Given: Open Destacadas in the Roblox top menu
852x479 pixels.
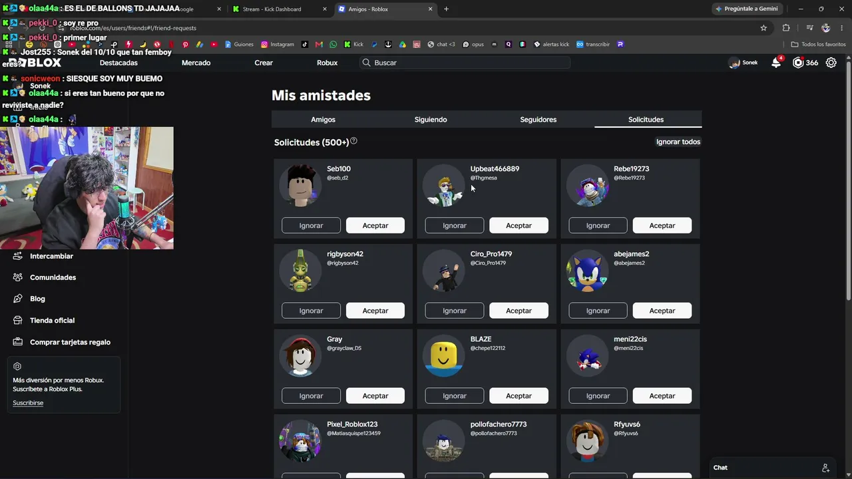Looking at the screenshot, I should click(118, 63).
